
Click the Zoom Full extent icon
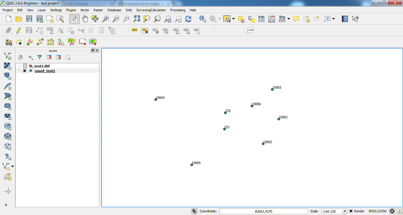(137, 19)
